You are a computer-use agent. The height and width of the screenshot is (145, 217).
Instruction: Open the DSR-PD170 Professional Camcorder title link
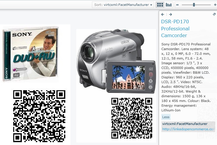(x=175, y=29)
